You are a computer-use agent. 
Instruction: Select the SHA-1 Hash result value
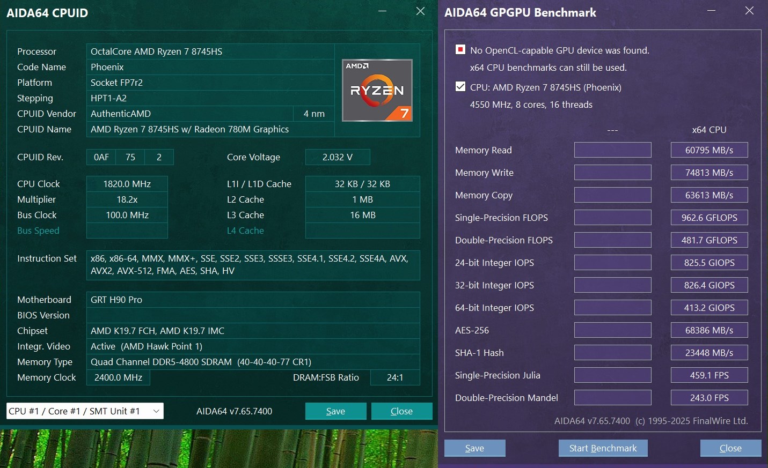709,353
